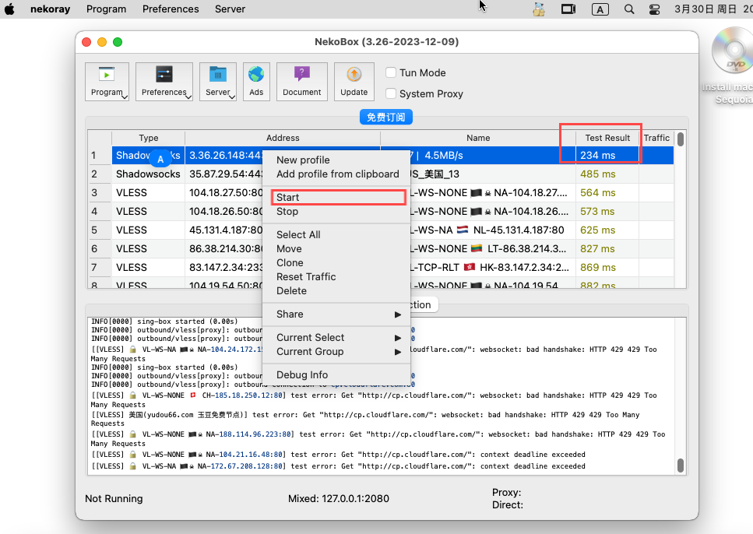The height and width of the screenshot is (534, 753).
Task: Open the Server menu in menu bar
Action: (230, 9)
